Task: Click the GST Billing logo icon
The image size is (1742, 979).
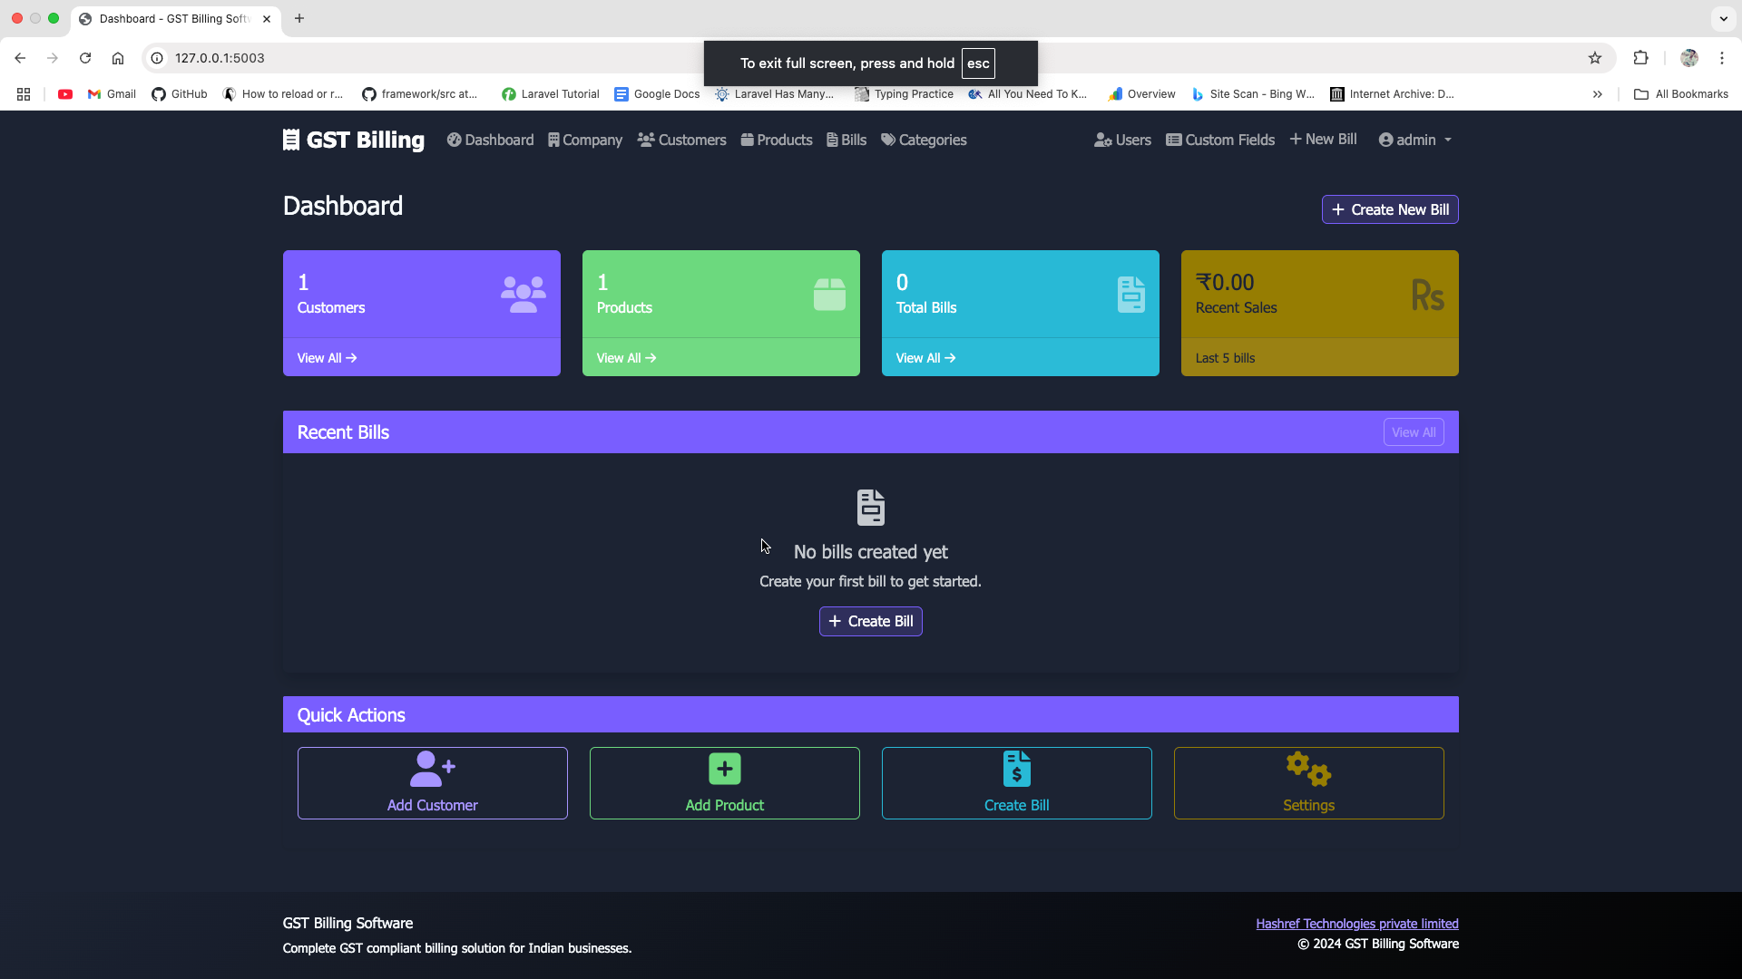Action: [x=291, y=140]
